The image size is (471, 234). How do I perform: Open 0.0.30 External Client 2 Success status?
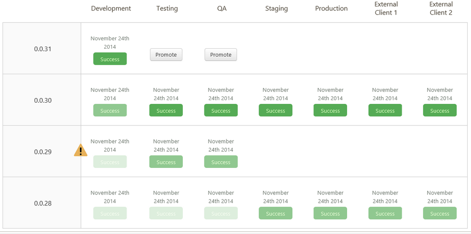coord(440,111)
